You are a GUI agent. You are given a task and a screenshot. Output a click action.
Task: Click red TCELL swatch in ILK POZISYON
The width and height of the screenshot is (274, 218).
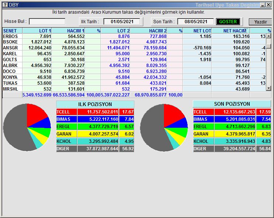[66, 112]
